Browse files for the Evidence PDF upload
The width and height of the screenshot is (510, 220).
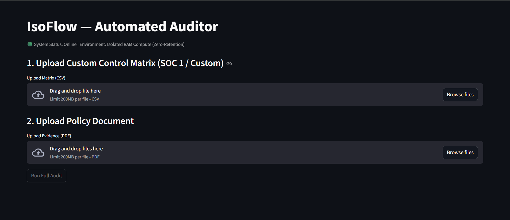click(x=460, y=153)
